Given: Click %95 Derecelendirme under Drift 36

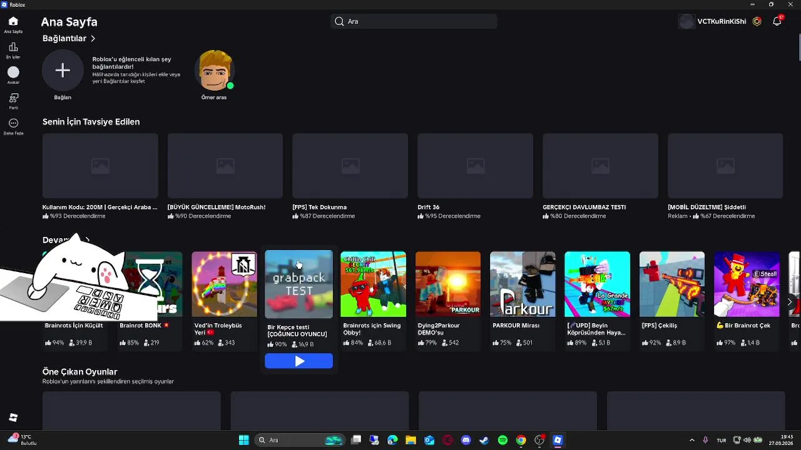Looking at the screenshot, I should coord(449,216).
